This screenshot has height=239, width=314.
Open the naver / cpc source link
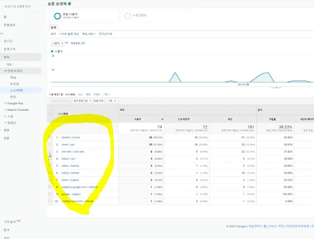[68, 144]
